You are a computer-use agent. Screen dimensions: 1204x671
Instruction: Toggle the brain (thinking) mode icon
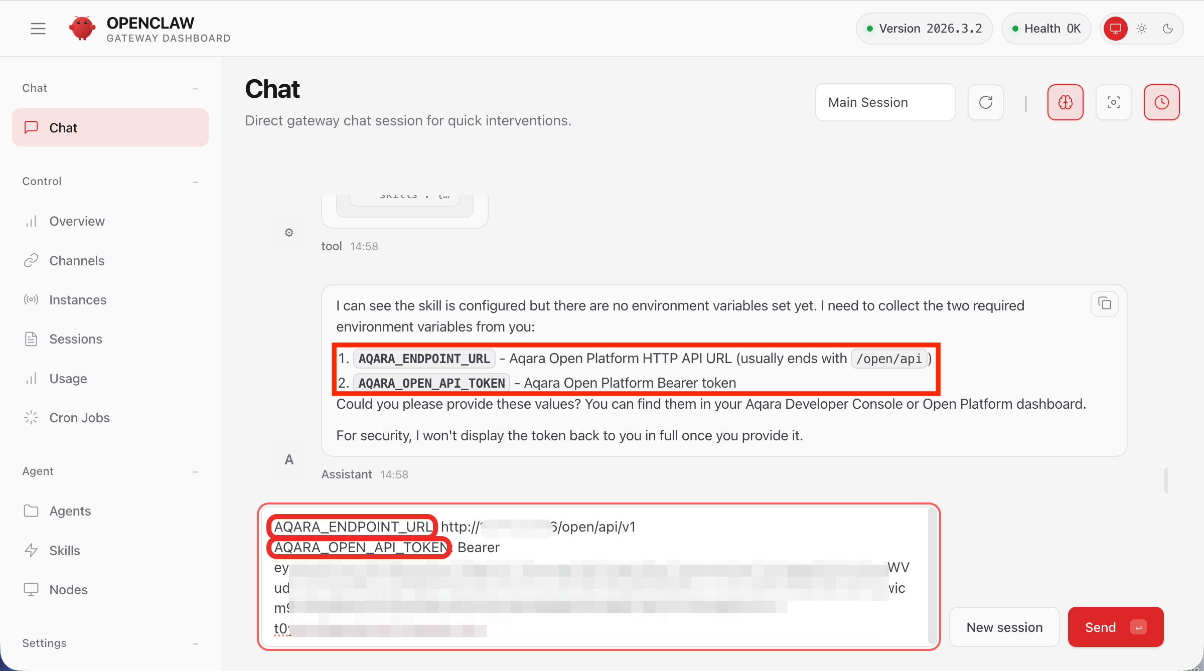[1065, 102]
